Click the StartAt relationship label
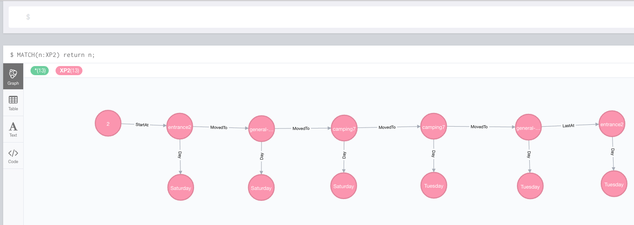 (x=142, y=124)
